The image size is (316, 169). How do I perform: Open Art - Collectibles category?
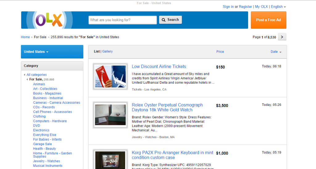pyautogui.click(x=45, y=89)
